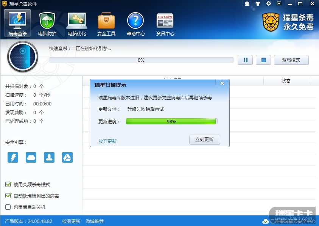Minimize the 瑞星杀毒软件 window
Image resolution: width=319 pixels, height=226 pixels.
[290, 4]
